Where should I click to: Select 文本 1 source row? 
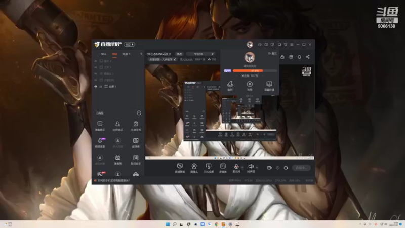tap(118, 67)
